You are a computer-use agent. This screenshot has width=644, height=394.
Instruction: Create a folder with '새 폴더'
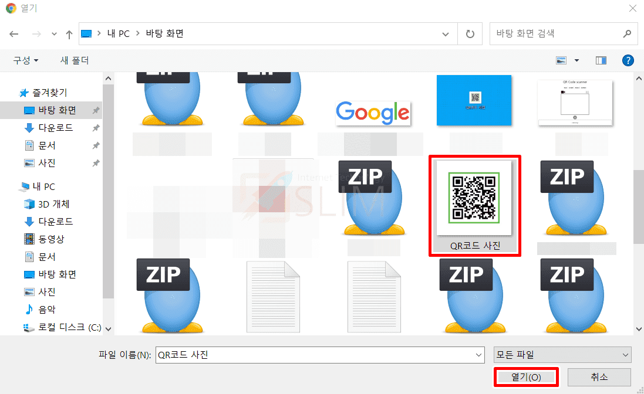[x=75, y=60]
